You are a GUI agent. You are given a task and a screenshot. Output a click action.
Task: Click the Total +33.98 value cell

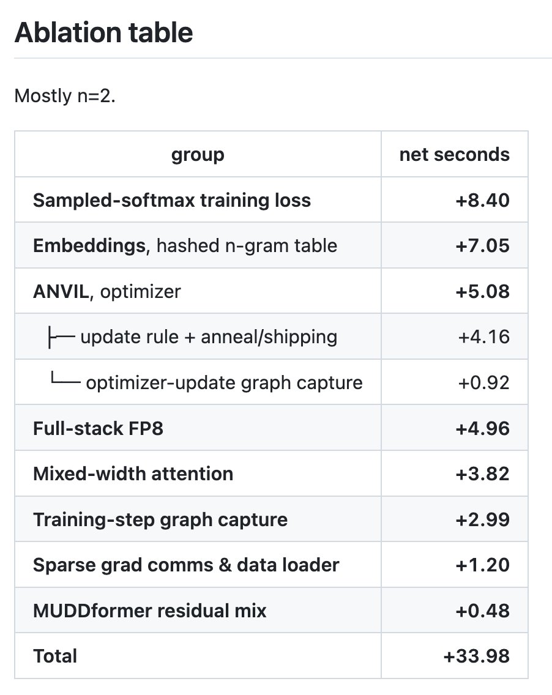(455, 656)
